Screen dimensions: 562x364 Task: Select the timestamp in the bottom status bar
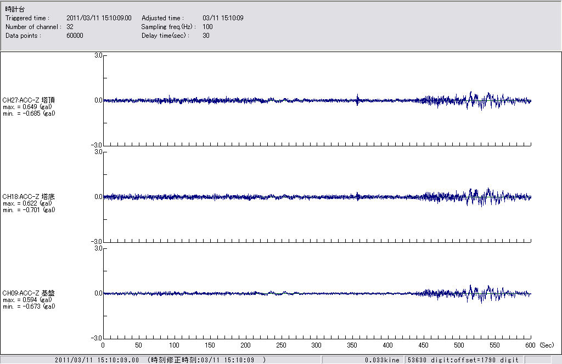(160, 360)
